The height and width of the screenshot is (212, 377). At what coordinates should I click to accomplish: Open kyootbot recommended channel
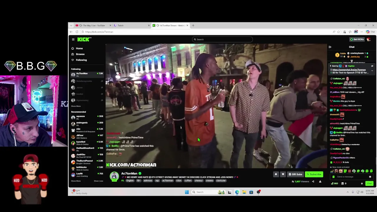point(87,143)
